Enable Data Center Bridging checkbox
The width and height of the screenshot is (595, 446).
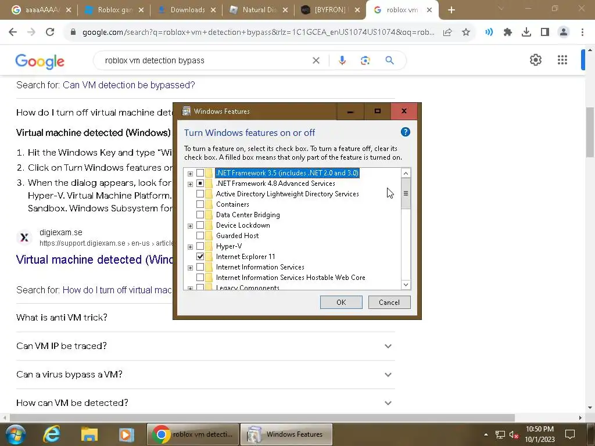click(200, 215)
